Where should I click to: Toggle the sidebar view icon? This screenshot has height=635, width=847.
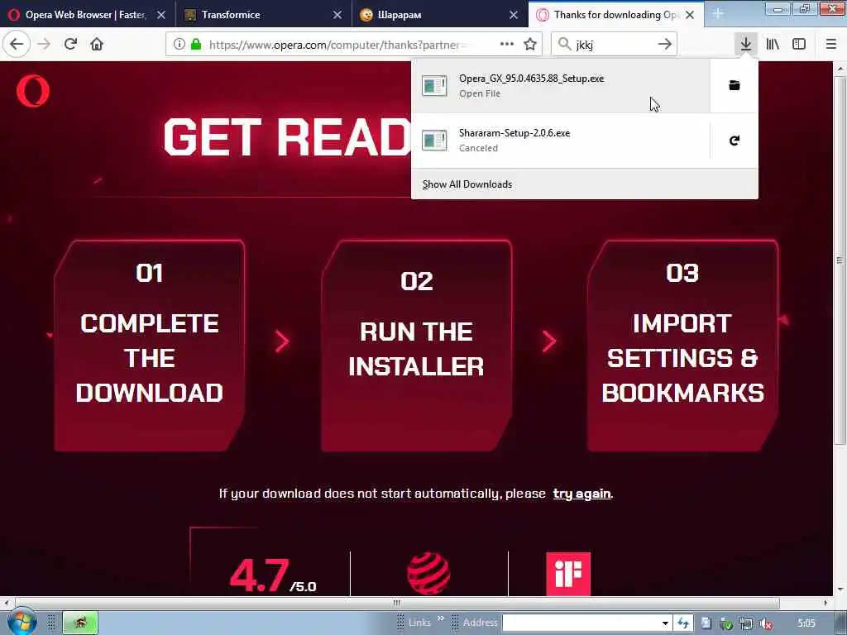point(799,45)
